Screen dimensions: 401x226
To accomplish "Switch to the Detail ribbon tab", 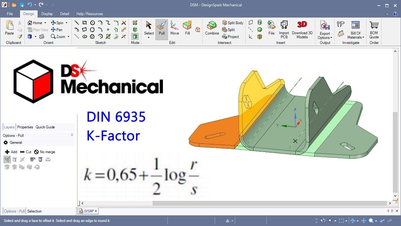I will pos(65,14).
